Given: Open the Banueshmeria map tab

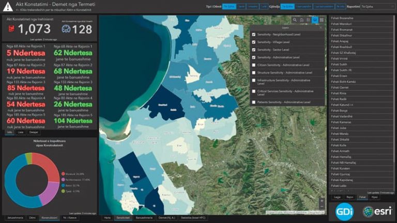Looking at the screenshot, I should pyautogui.click(x=144, y=218).
